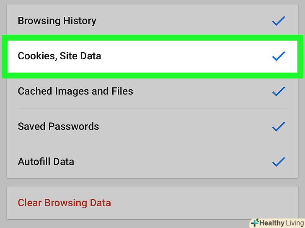Screen dimensions: 305x228
Task: Deselect the Saved Passwords checkmark
Action: tap(278, 126)
